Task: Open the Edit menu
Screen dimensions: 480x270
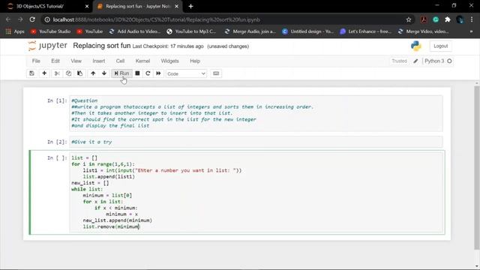Action: (55, 61)
